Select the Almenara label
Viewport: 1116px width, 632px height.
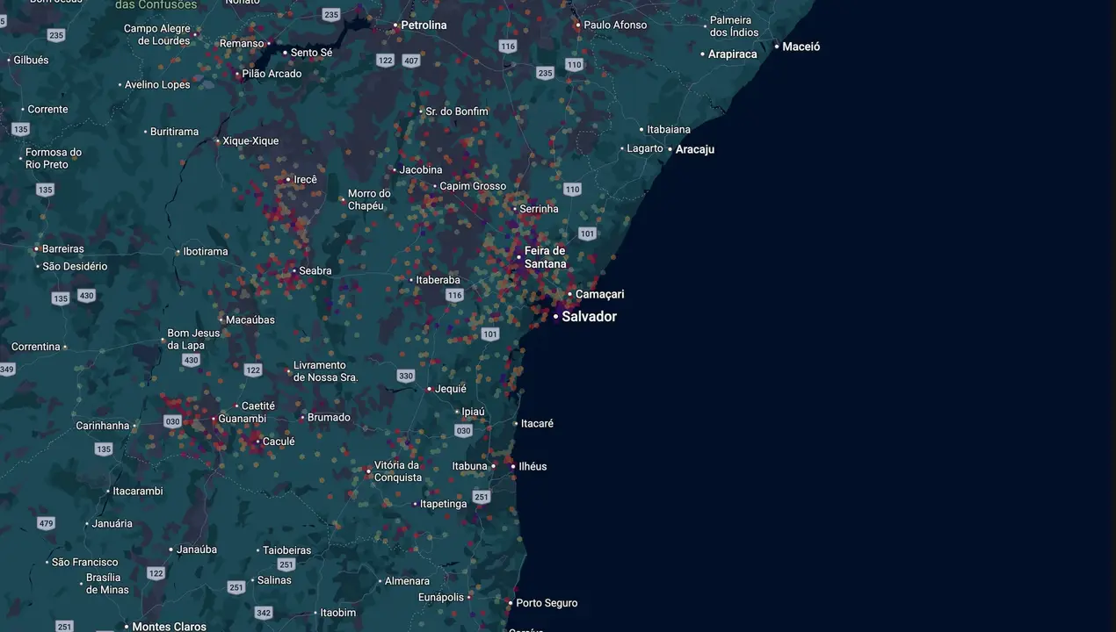coord(408,580)
